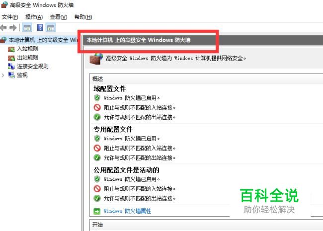
Task: Click the brick wall globe icon in overview
Action: tap(96, 59)
